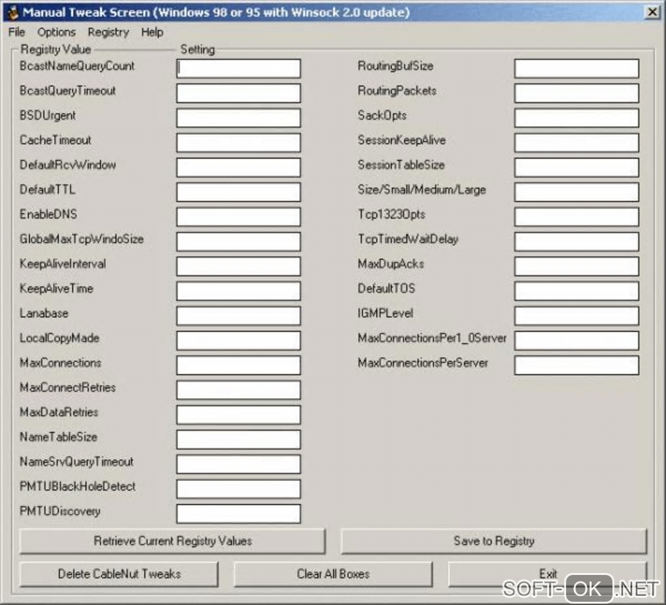666x605 pixels.
Task: Click the GlobalMaxTcpWindoSize label text
Action: coord(82,240)
